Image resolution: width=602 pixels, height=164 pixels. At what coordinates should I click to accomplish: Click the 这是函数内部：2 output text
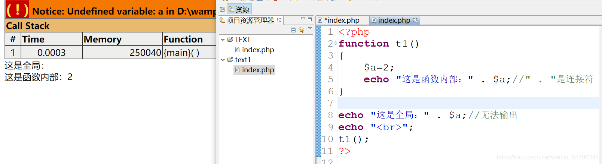point(39,77)
